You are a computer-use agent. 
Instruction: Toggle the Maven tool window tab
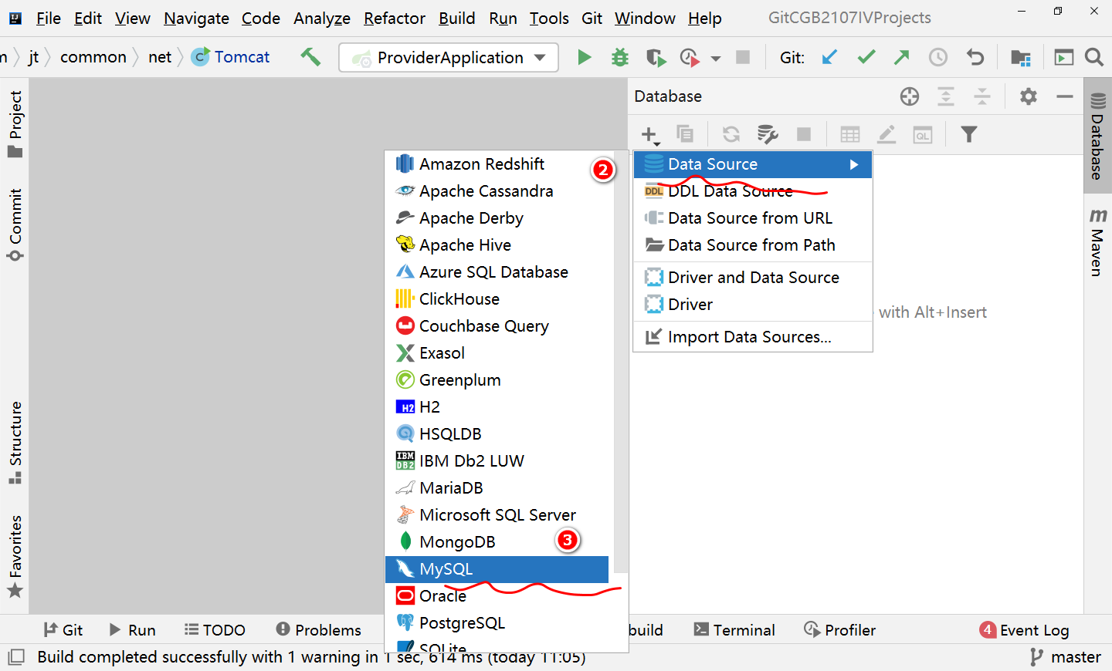pos(1097,241)
